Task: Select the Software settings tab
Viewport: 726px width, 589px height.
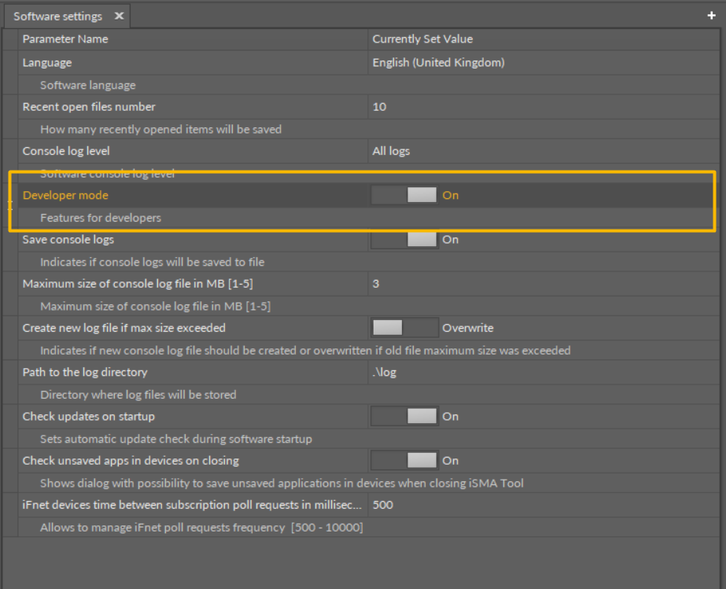Action: 57,16
